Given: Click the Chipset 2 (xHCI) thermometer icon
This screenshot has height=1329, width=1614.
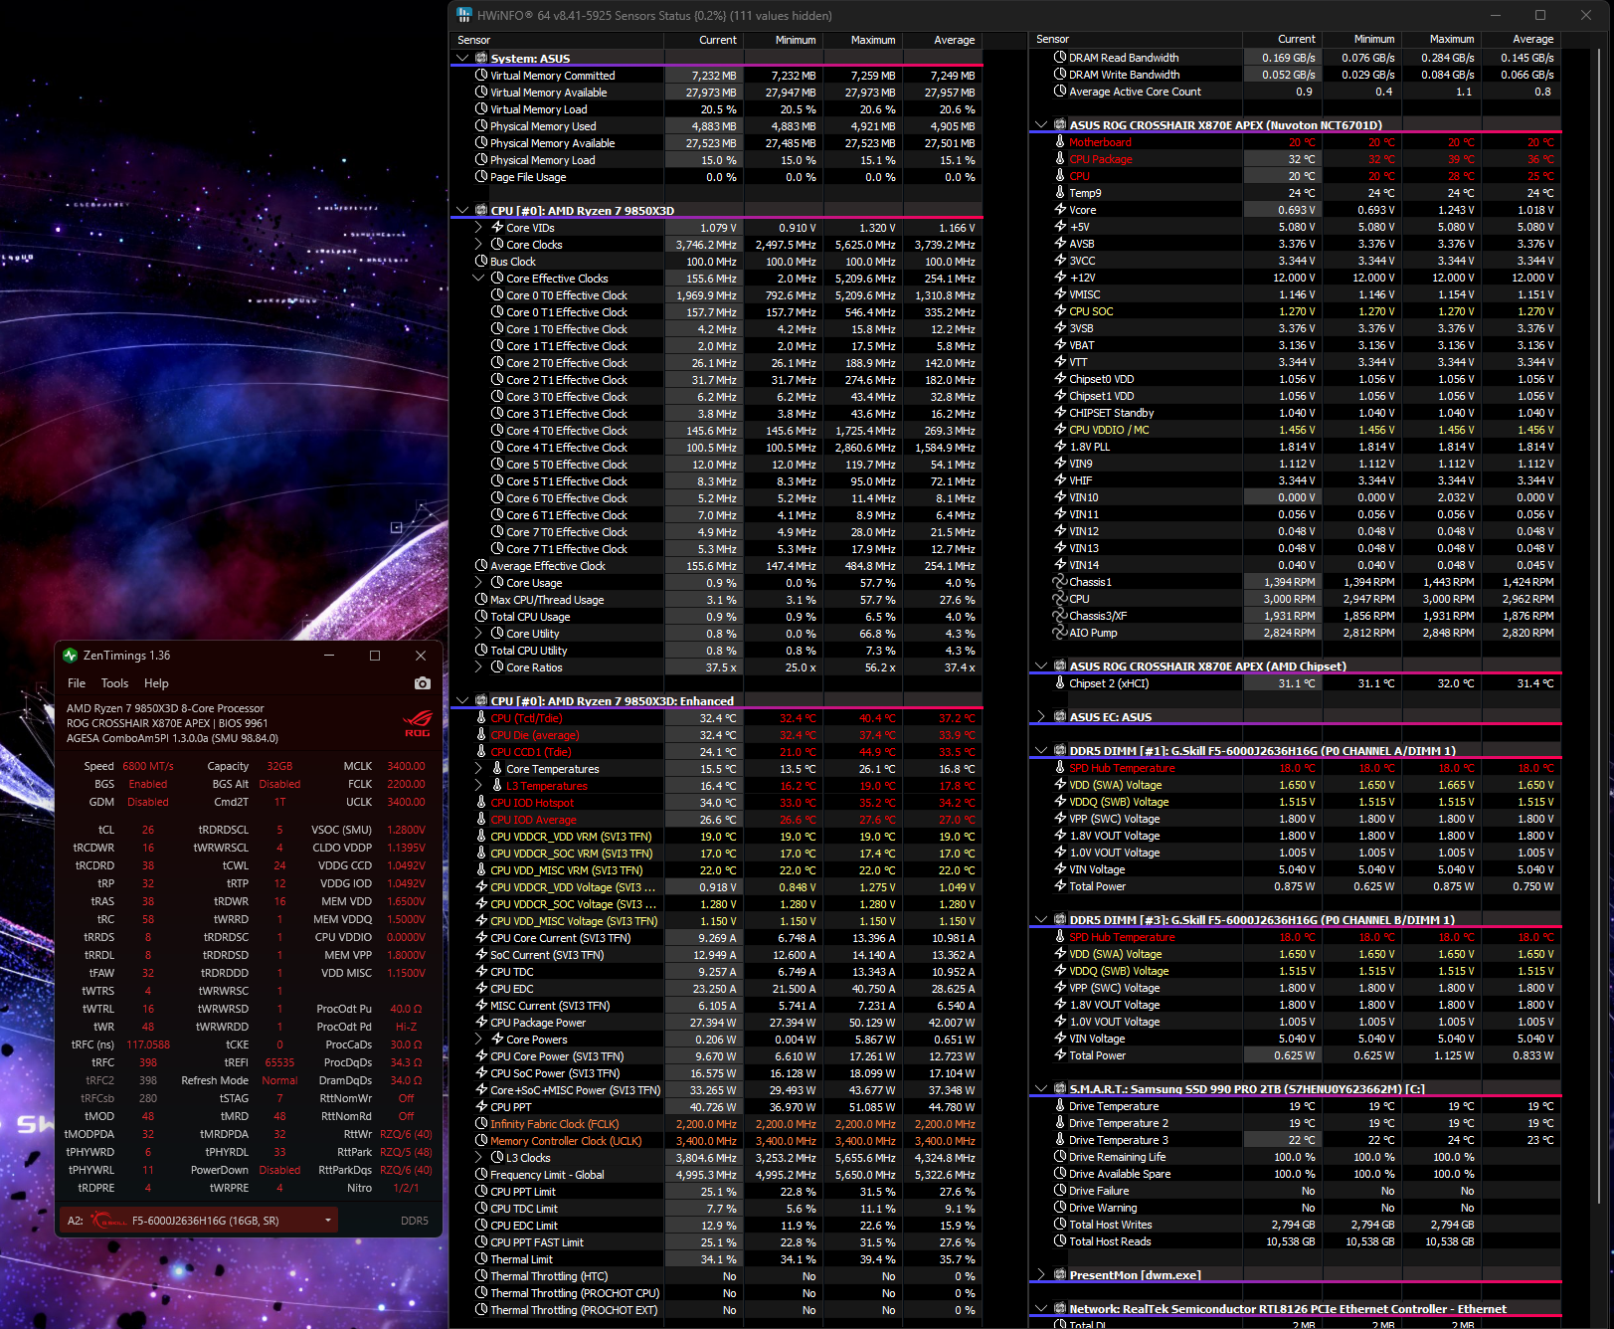Looking at the screenshot, I should (1060, 683).
